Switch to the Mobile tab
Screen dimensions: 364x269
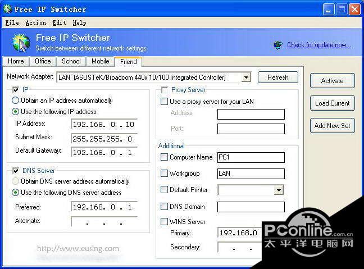tap(101, 61)
